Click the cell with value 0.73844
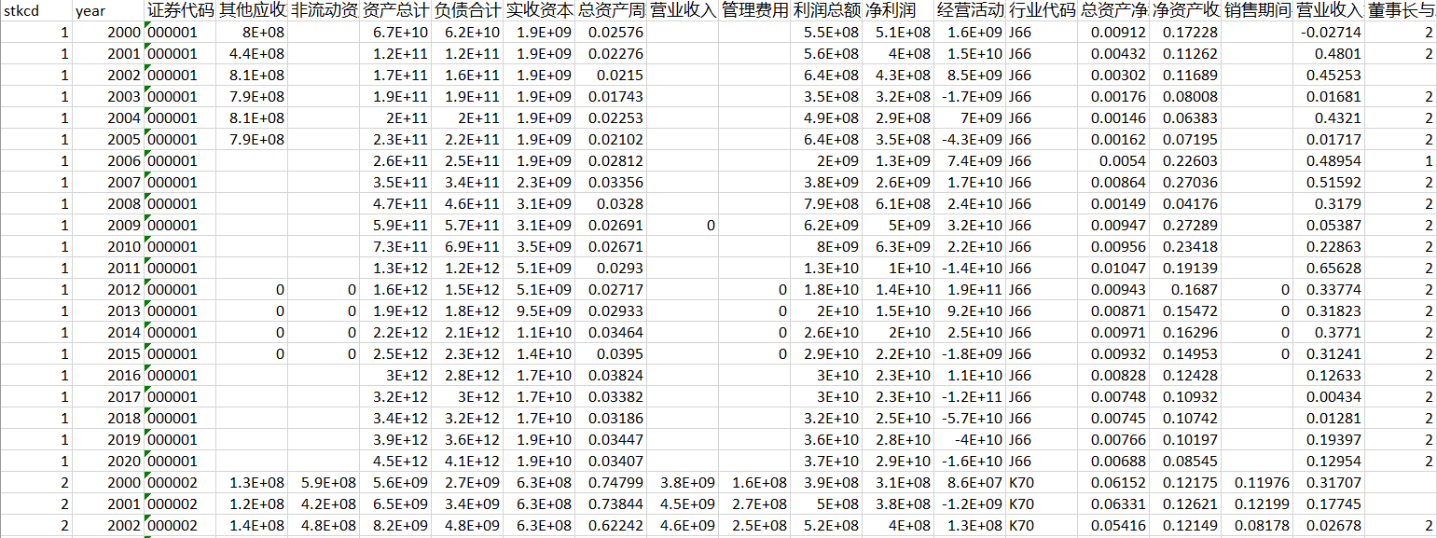Image resolution: width=1437 pixels, height=538 pixels. (611, 504)
